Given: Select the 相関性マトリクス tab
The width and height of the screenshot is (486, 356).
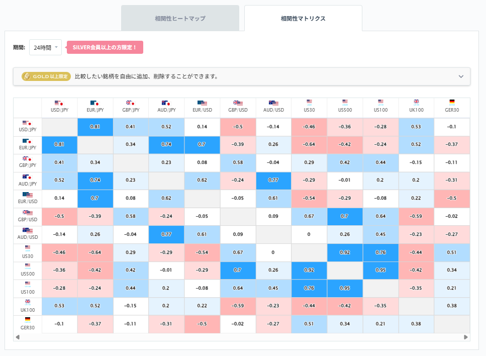Looking at the screenshot, I should [303, 18].
